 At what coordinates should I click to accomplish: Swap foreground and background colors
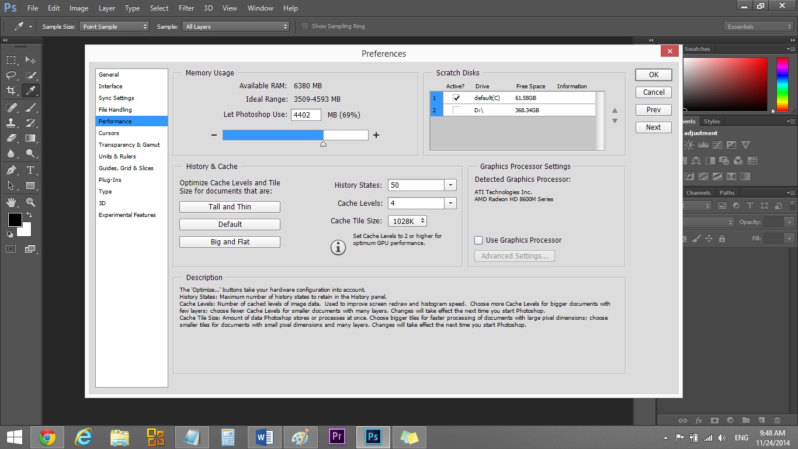tap(29, 215)
